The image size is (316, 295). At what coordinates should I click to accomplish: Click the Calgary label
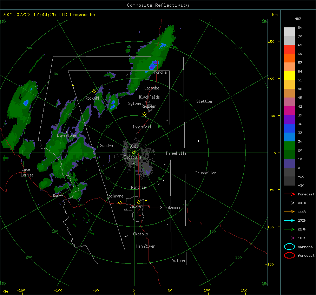tap(137, 206)
